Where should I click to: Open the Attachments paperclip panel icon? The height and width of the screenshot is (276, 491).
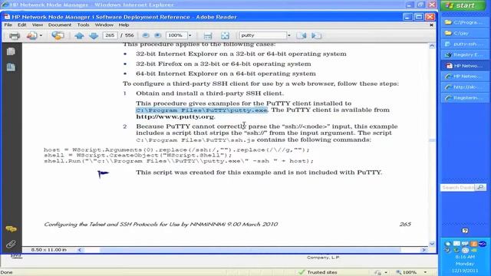pyautogui.click(x=11, y=244)
